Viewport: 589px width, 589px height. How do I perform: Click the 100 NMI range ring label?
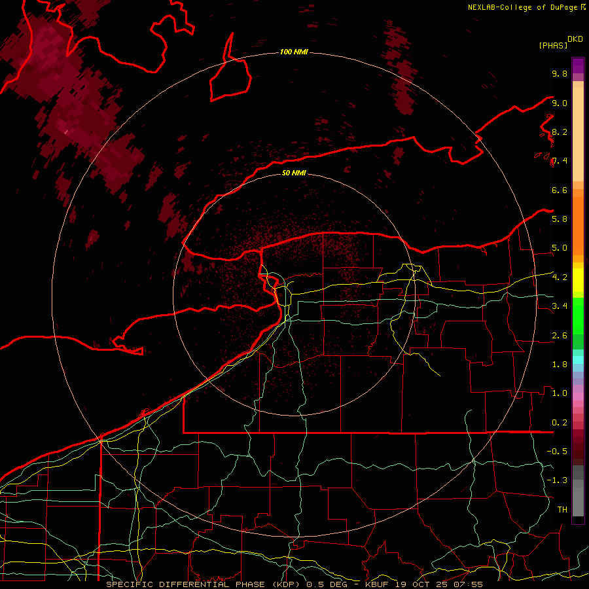click(x=294, y=52)
